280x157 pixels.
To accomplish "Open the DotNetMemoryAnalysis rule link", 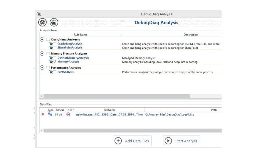I will point(73,58).
